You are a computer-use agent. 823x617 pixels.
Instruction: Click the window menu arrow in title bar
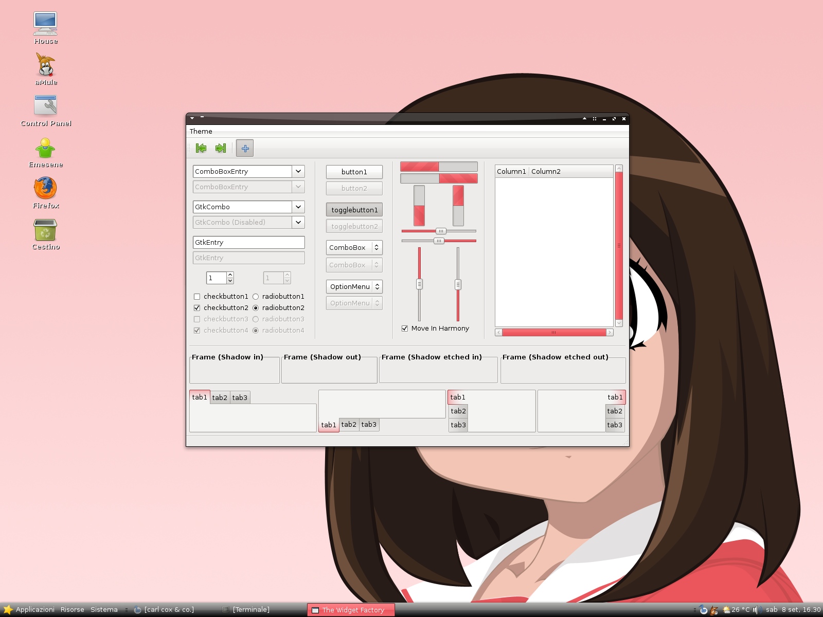[x=192, y=118]
